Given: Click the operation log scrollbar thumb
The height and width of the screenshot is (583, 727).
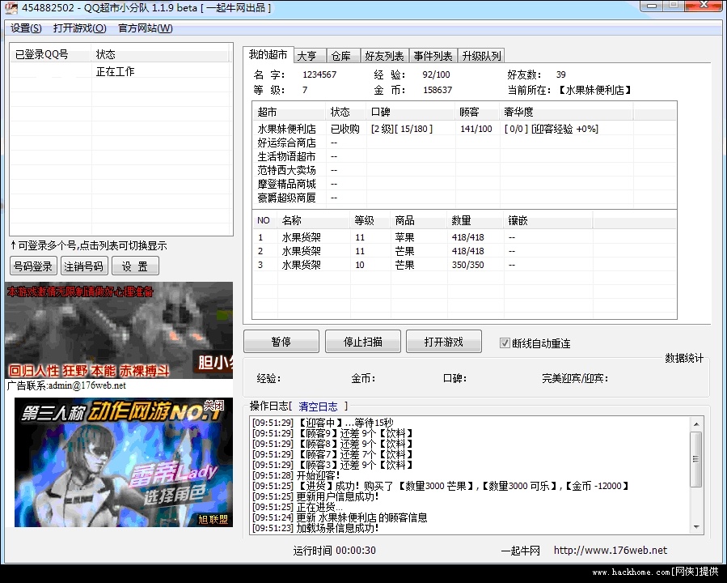Looking at the screenshot, I should [696, 460].
